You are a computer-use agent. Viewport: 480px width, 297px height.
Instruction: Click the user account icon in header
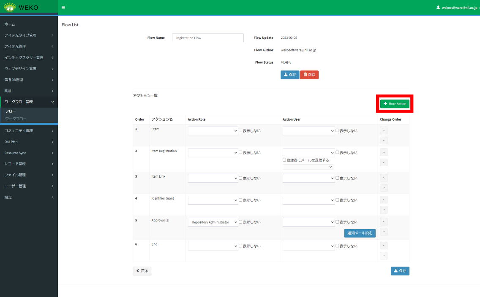[438, 8]
